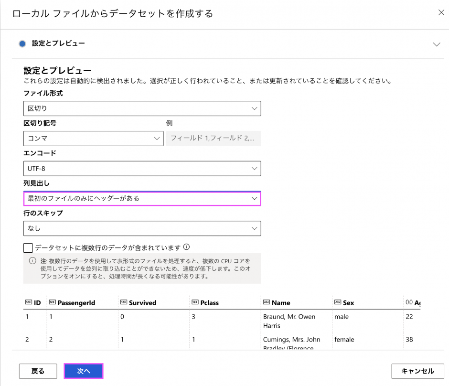Screen dimensions: 449x386
Task: Open the エンコード dropdown showing UTF-8
Action: click(142, 168)
